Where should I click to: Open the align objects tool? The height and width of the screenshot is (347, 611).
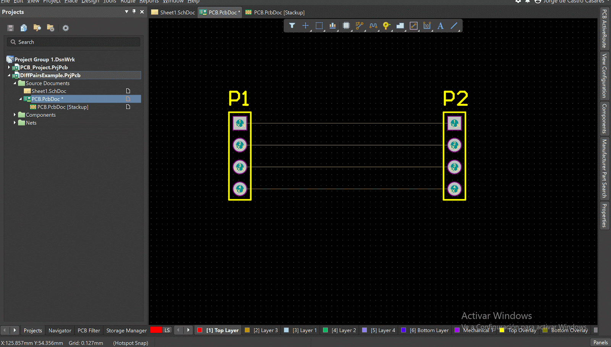[x=333, y=26]
